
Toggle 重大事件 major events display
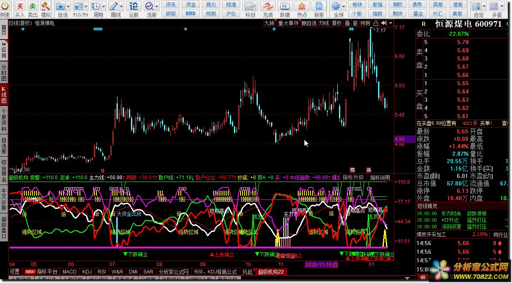[x=288, y=23]
